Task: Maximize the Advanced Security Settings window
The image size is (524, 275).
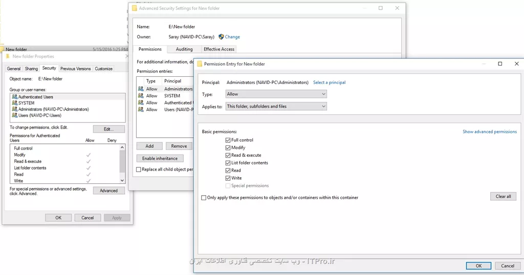Action: point(380,8)
